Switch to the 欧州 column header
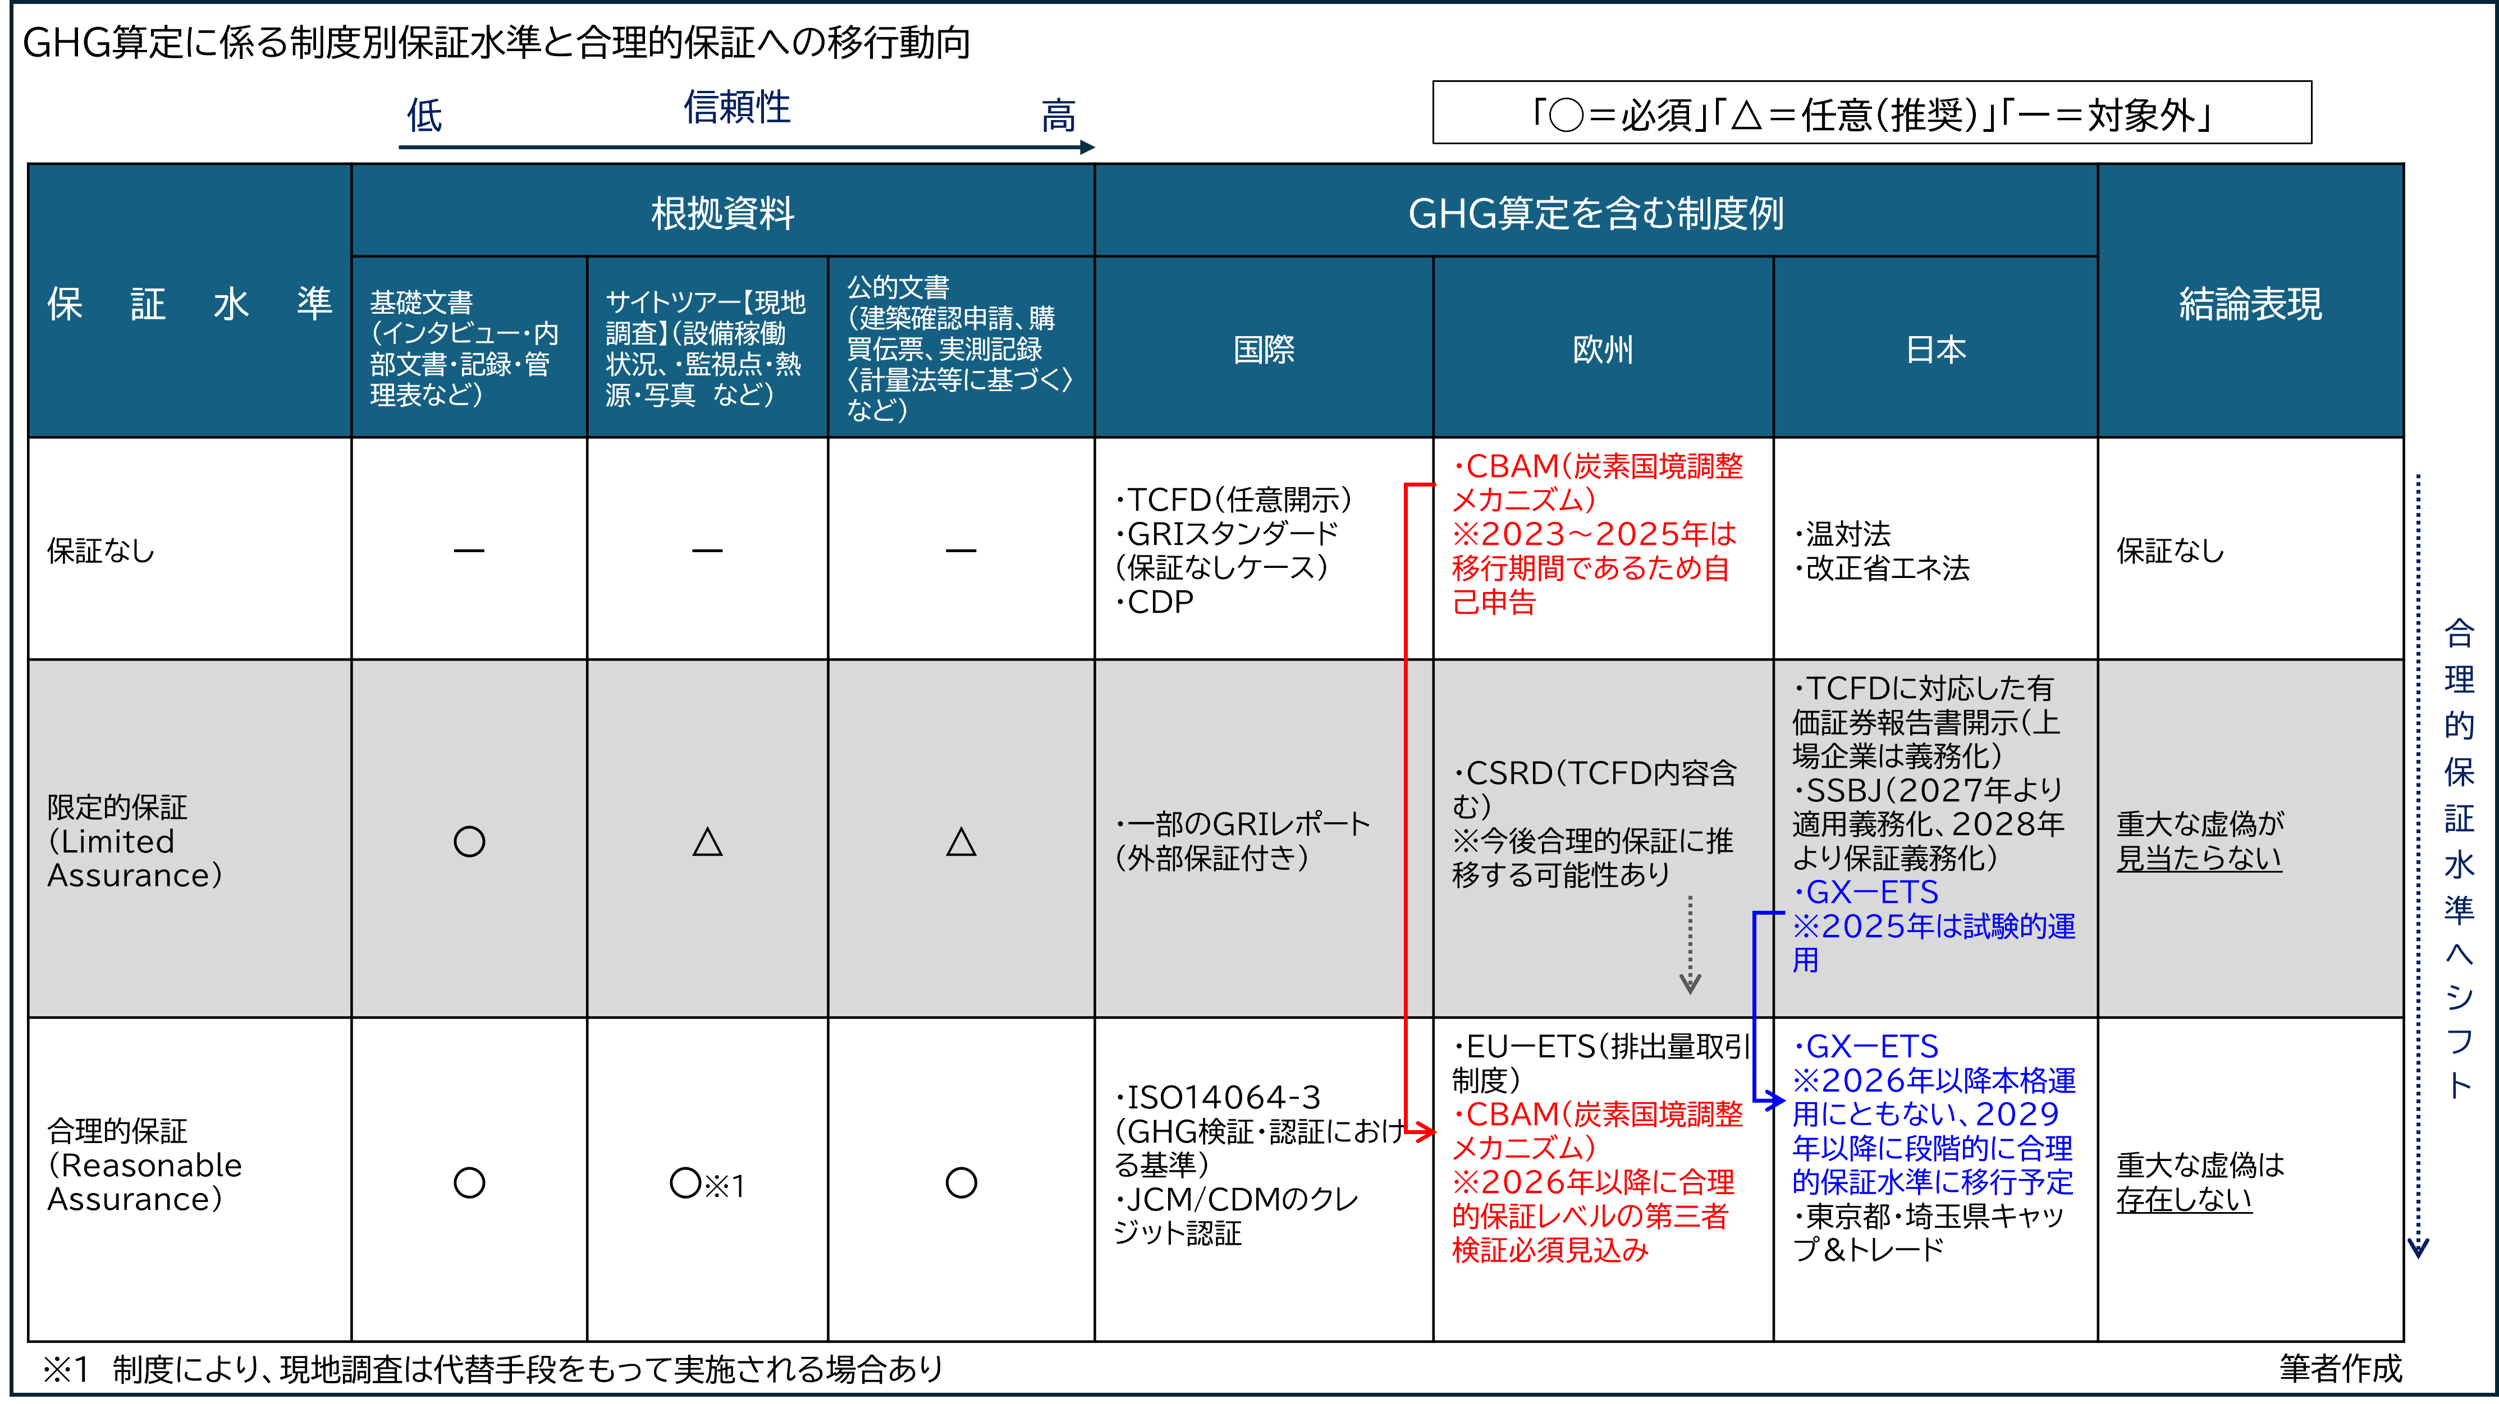Screen dimensions: 2499x1404 click(1603, 351)
